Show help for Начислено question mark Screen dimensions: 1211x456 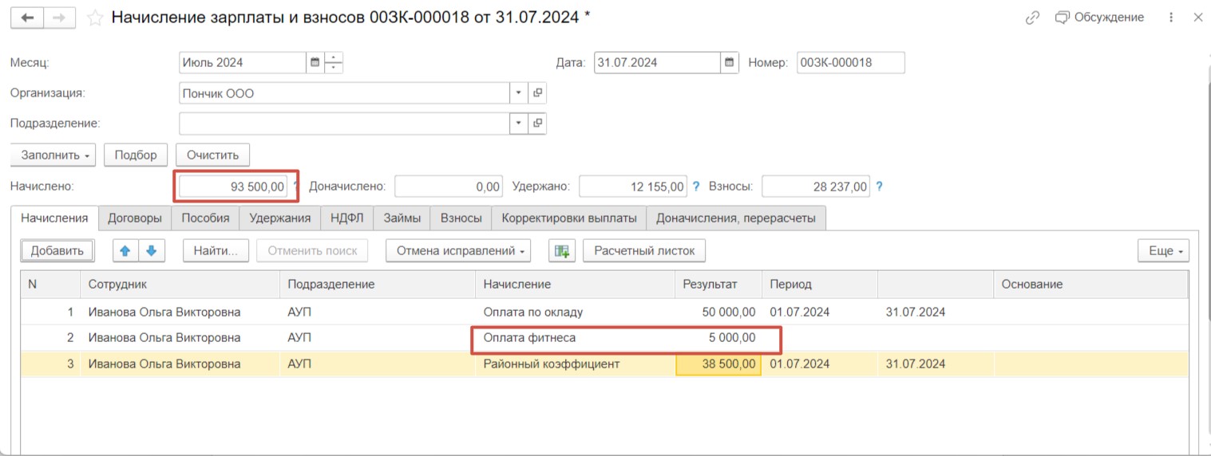[295, 187]
